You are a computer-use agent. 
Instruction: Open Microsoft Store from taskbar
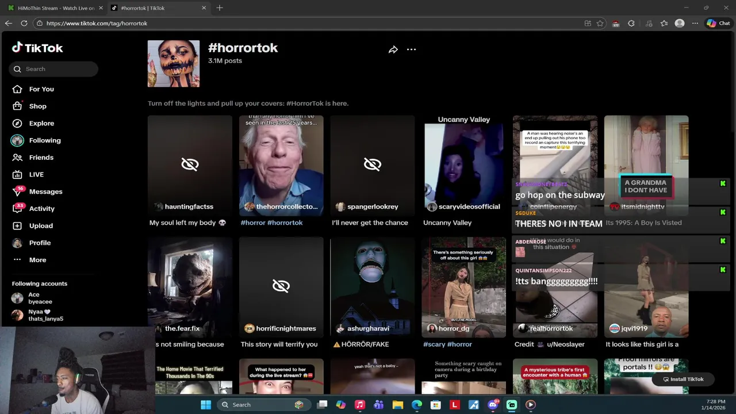(436, 405)
